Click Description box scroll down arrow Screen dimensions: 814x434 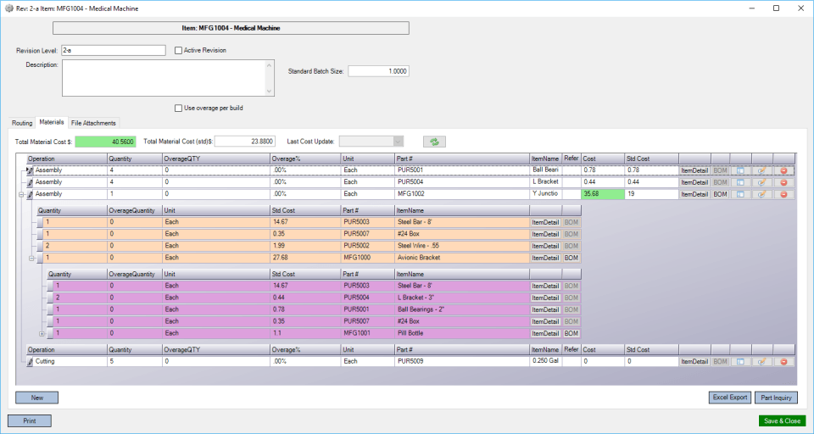point(269,91)
